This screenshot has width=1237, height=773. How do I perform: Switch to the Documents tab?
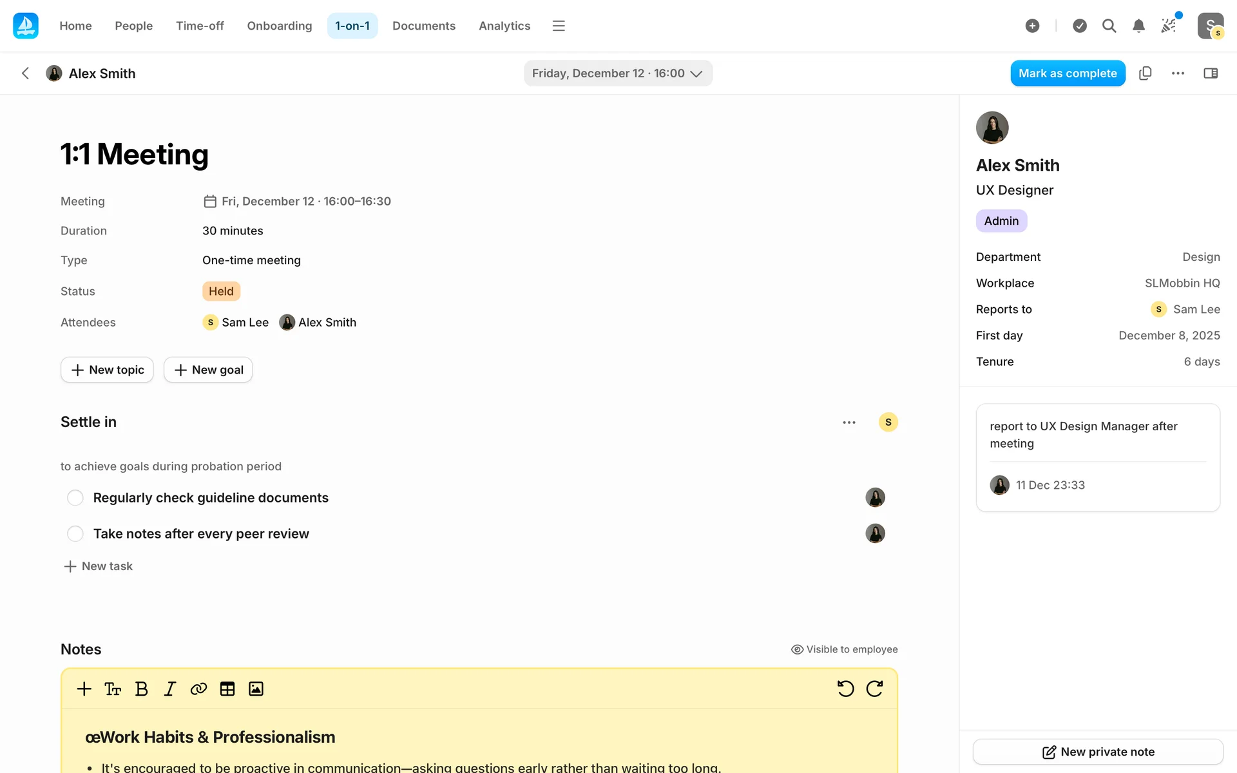(423, 26)
